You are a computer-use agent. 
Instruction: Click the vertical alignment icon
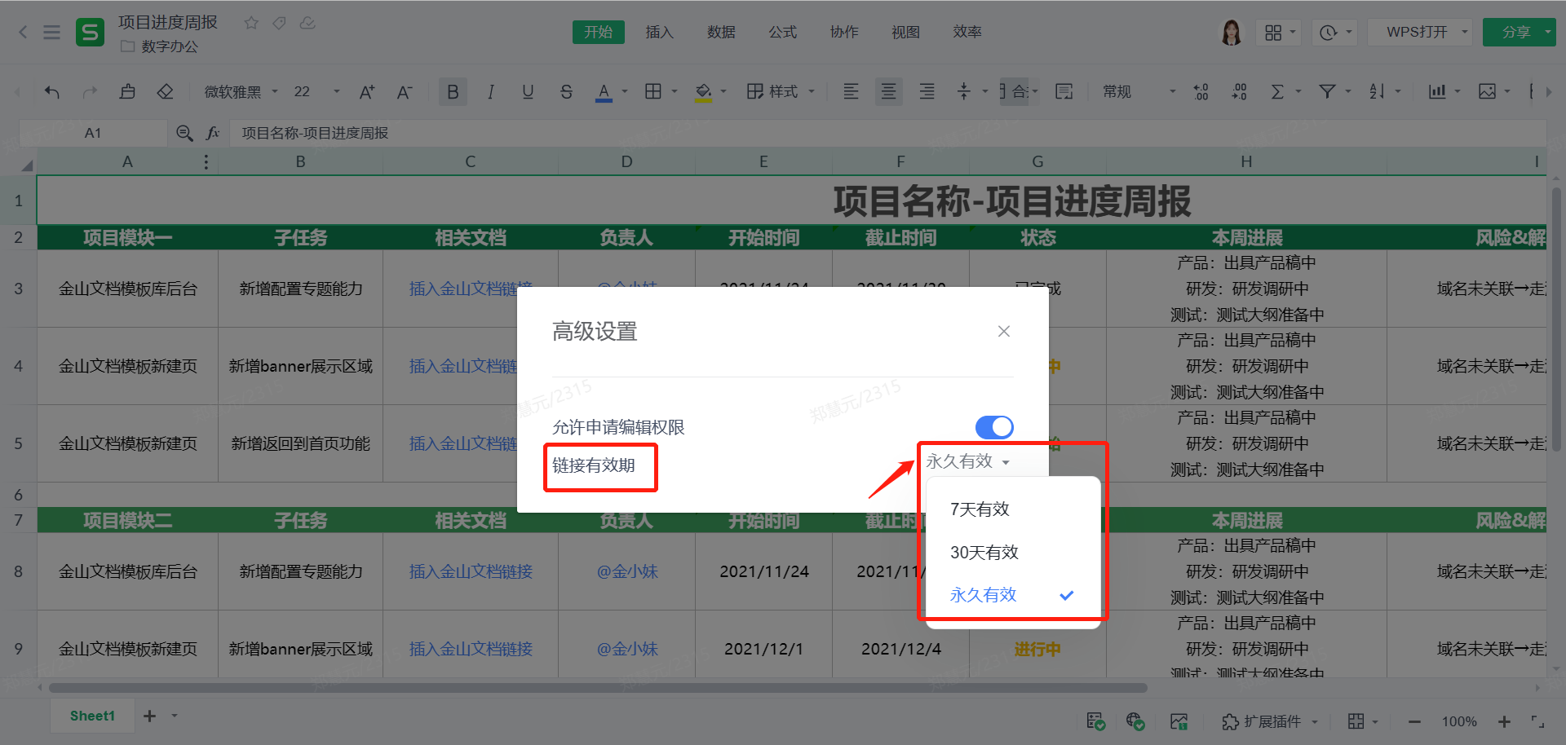pyautogui.click(x=964, y=91)
